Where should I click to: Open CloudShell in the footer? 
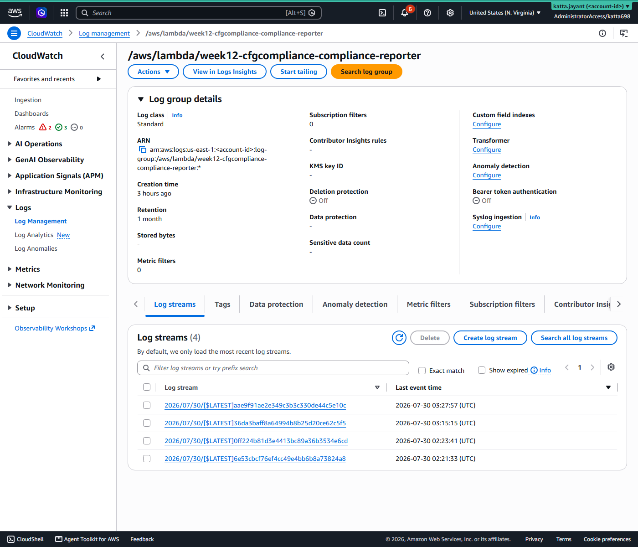coord(26,539)
